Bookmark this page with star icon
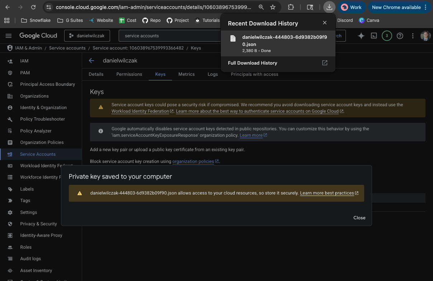This screenshot has height=281, width=433. (x=273, y=7)
